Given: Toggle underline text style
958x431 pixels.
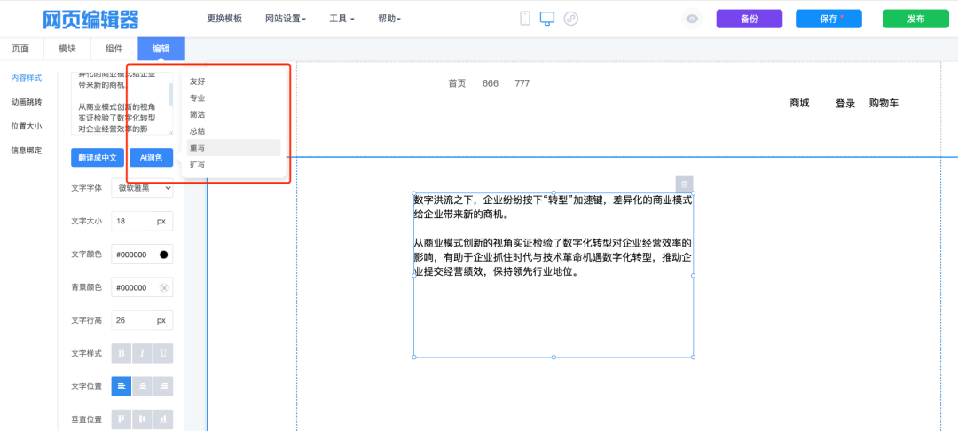Looking at the screenshot, I should [x=163, y=353].
